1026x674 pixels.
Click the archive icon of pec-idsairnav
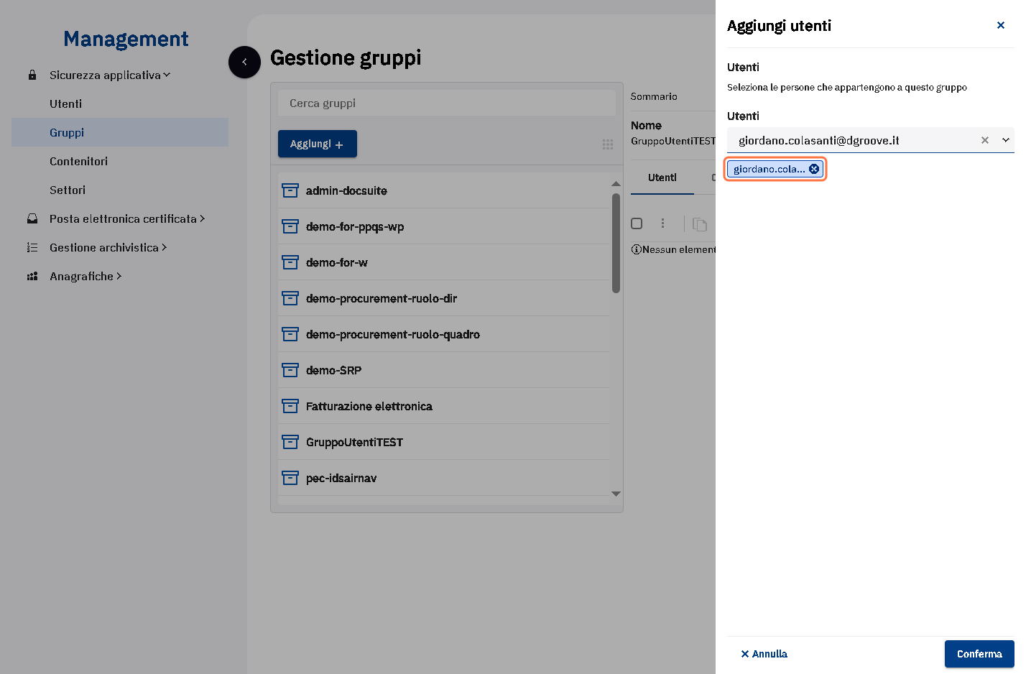[290, 478]
